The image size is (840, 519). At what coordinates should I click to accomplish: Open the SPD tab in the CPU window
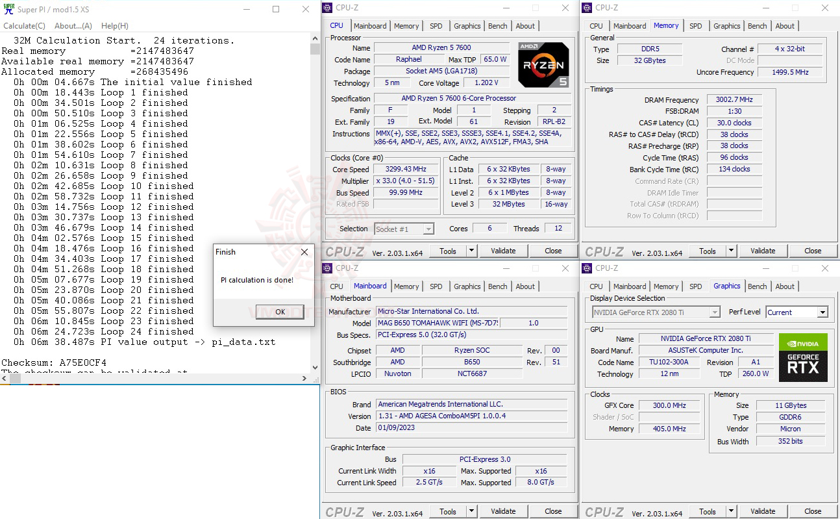[436, 26]
